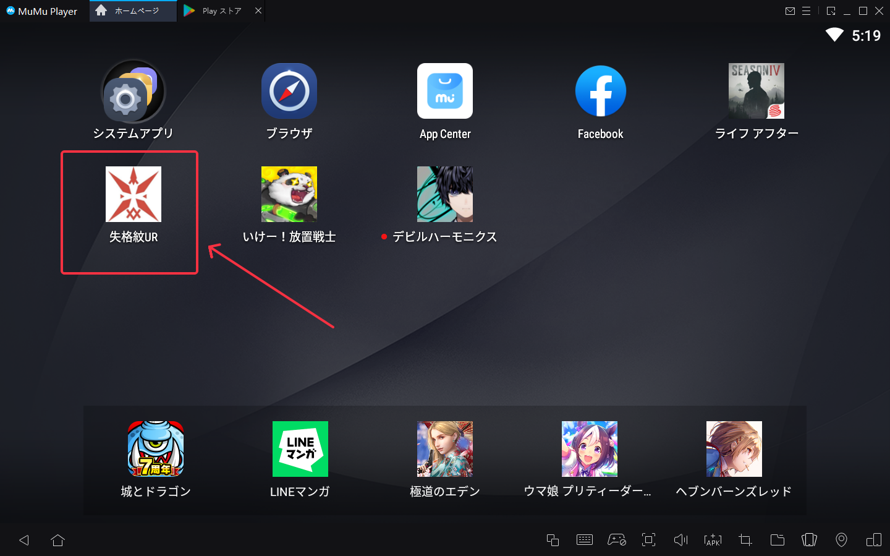Click the Wi-Fi status icon
This screenshot has height=556, width=890.
[834, 35]
